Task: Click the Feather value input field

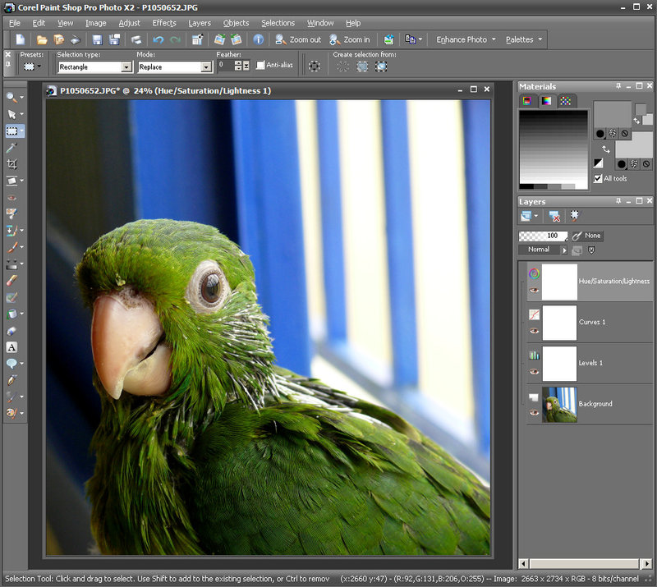Action: (226, 66)
